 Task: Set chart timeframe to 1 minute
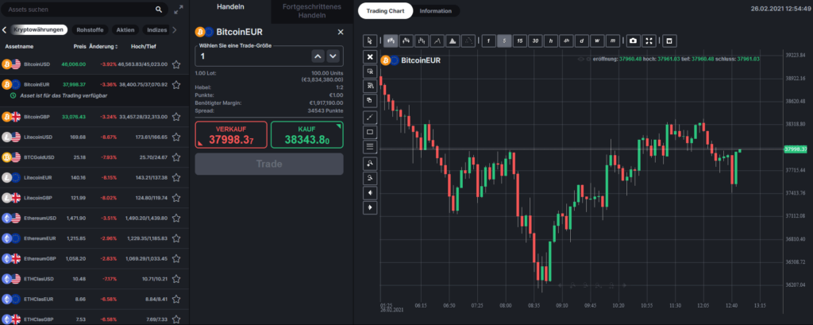point(488,41)
